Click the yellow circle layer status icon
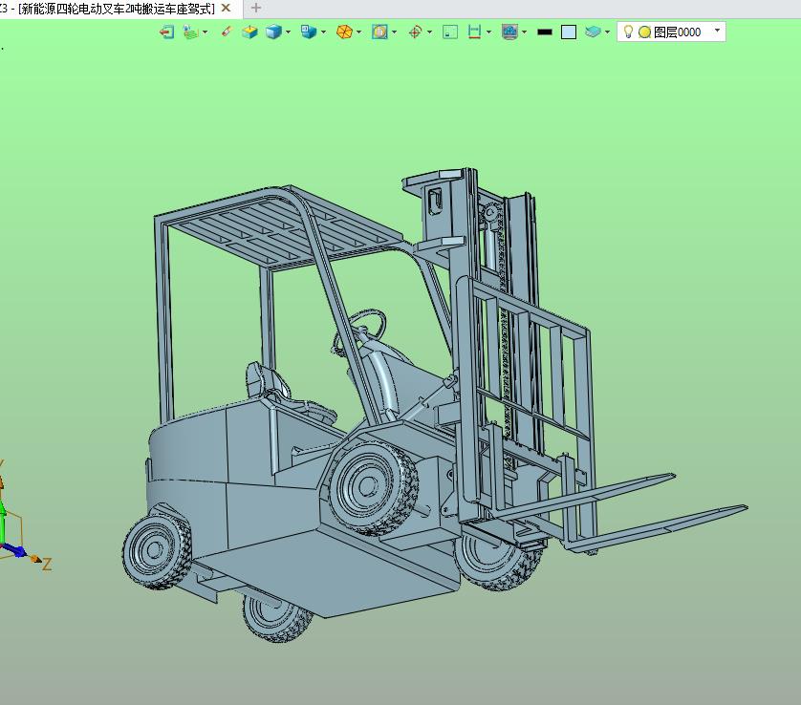Image resolution: width=801 pixels, height=705 pixels. [644, 32]
